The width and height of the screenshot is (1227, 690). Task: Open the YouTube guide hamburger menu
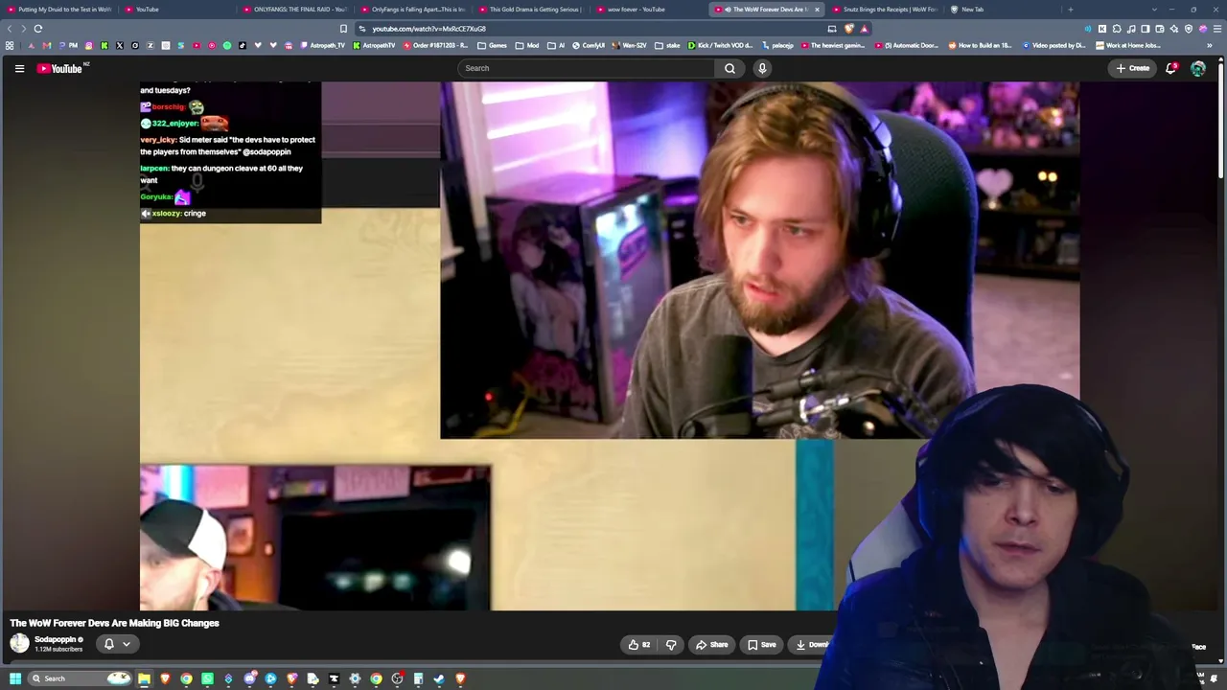click(x=19, y=68)
